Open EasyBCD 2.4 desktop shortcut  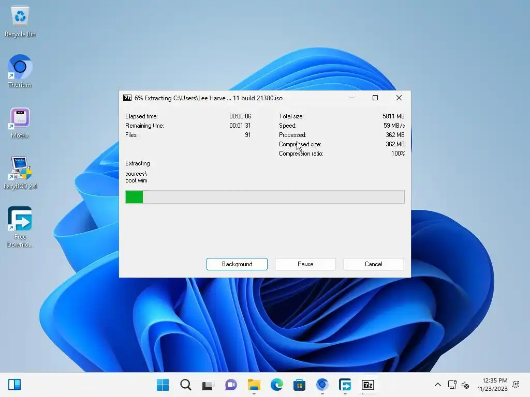pyautogui.click(x=20, y=173)
